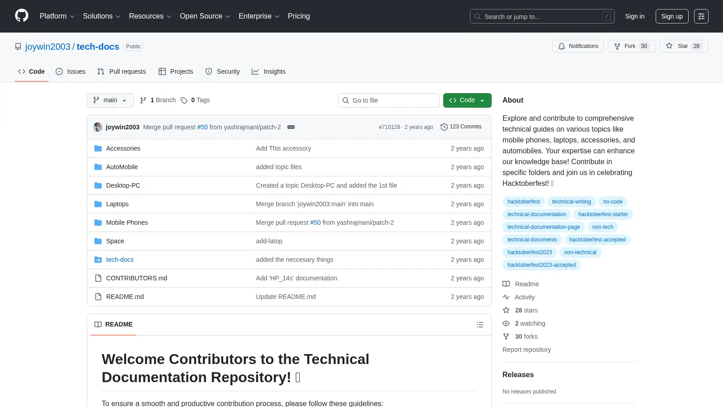
Task: Switch to the Security tab
Action: (x=223, y=71)
